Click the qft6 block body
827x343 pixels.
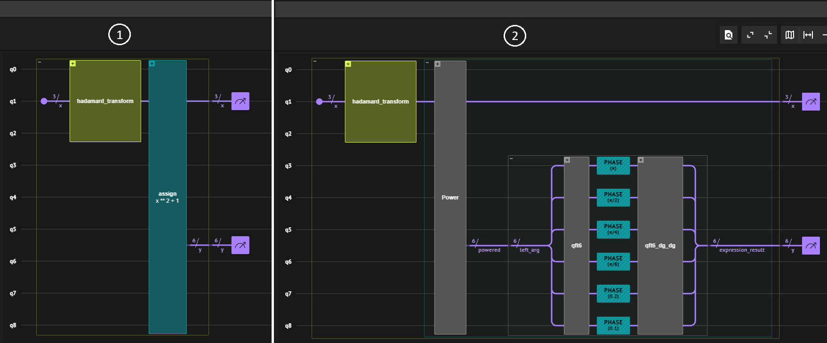577,246
